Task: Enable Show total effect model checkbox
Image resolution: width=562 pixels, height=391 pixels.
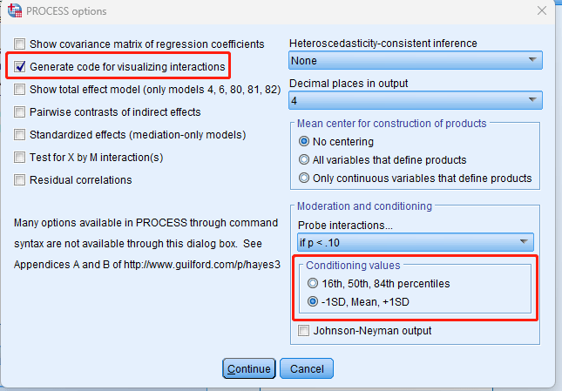Action: [20, 89]
